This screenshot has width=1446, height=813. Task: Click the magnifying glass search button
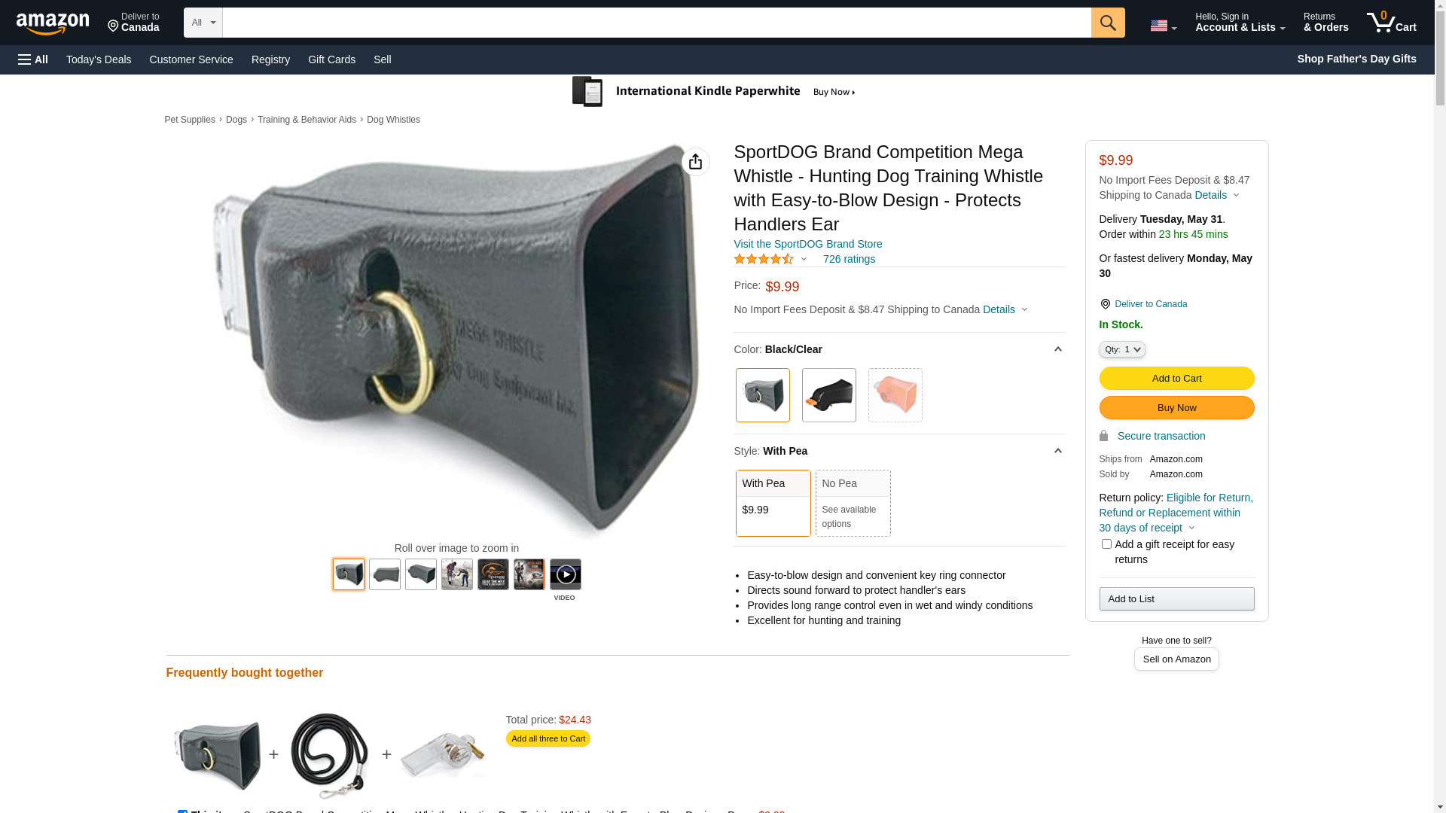[1107, 23]
